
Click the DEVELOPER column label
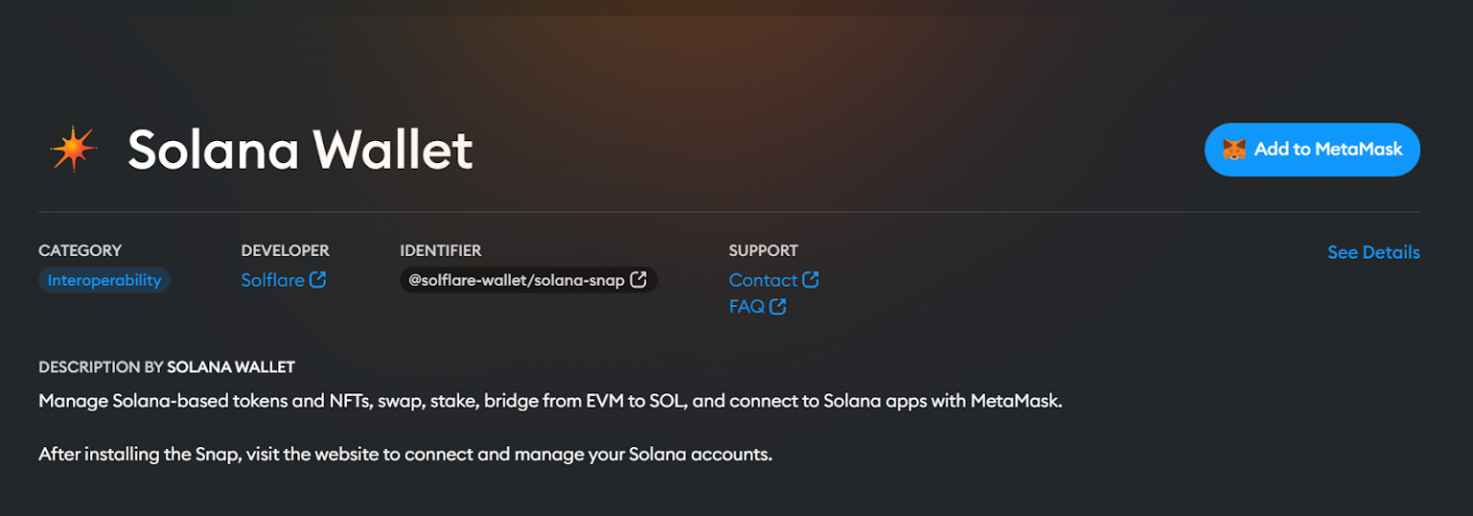tap(285, 250)
